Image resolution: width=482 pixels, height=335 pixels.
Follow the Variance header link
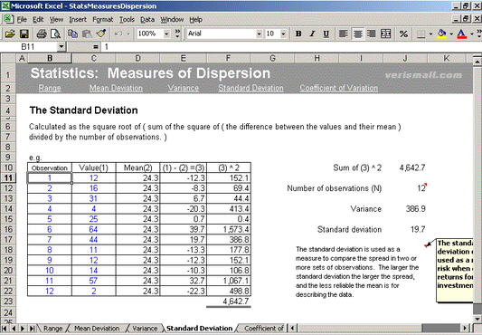(x=184, y=88)
